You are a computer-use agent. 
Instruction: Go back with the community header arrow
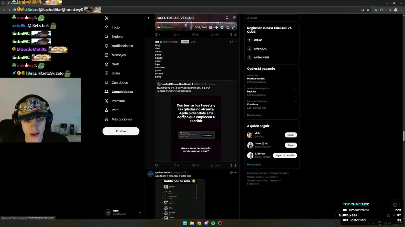click(149, 18)
